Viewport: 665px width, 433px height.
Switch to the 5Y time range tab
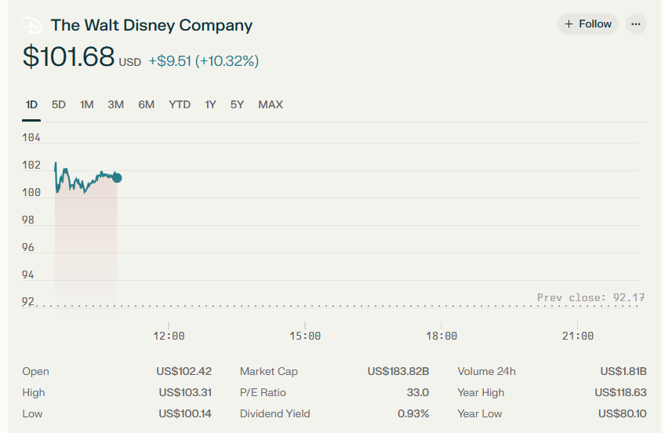click(x=237, y=104)
